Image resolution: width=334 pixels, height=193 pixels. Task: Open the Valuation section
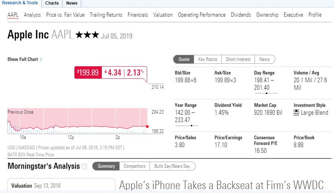[x=163, y=15]
